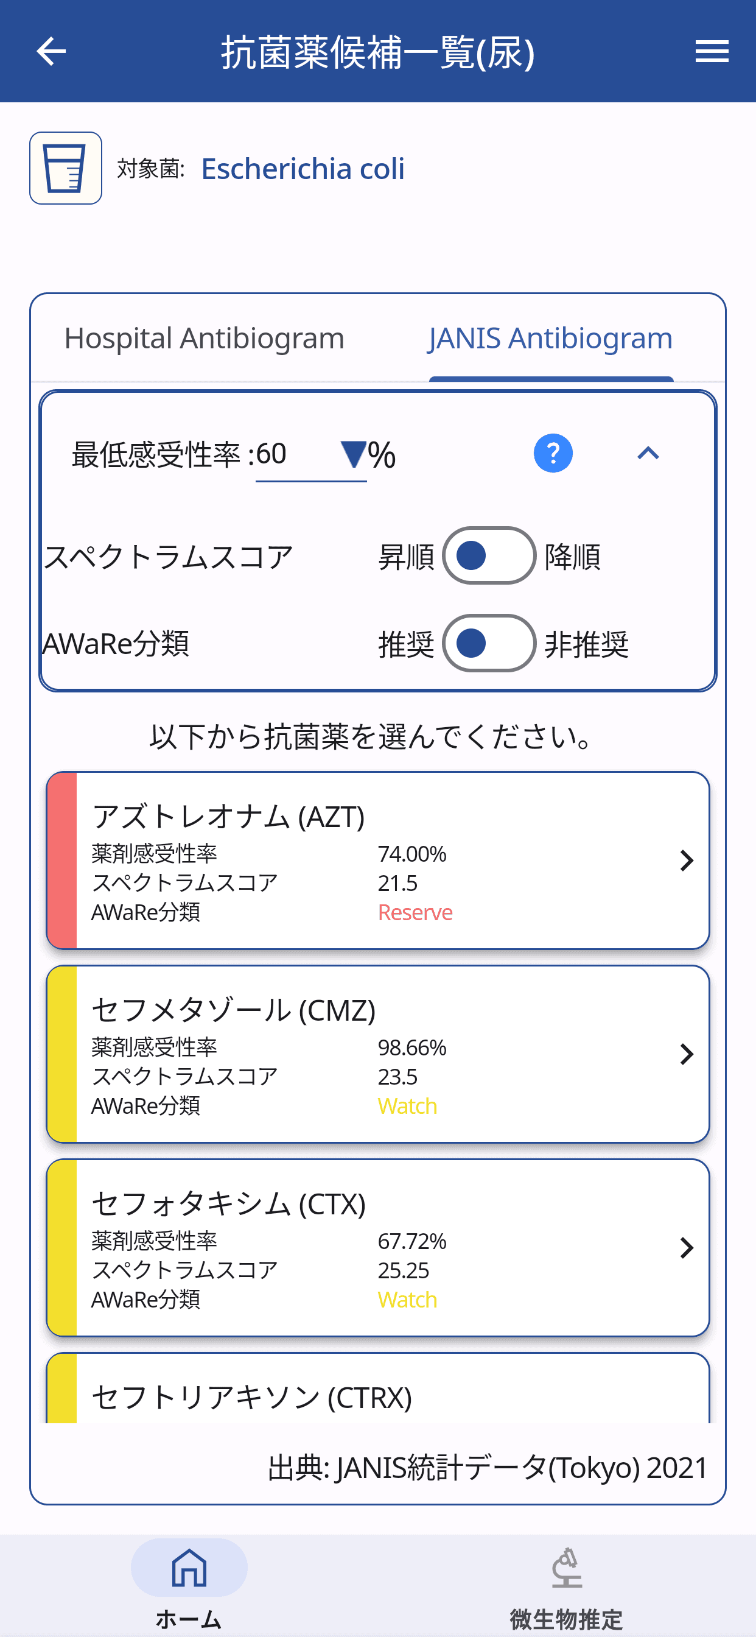Toggle AWaRe classification recommendation switch
756x1637 pixels.
pos(489,643)
